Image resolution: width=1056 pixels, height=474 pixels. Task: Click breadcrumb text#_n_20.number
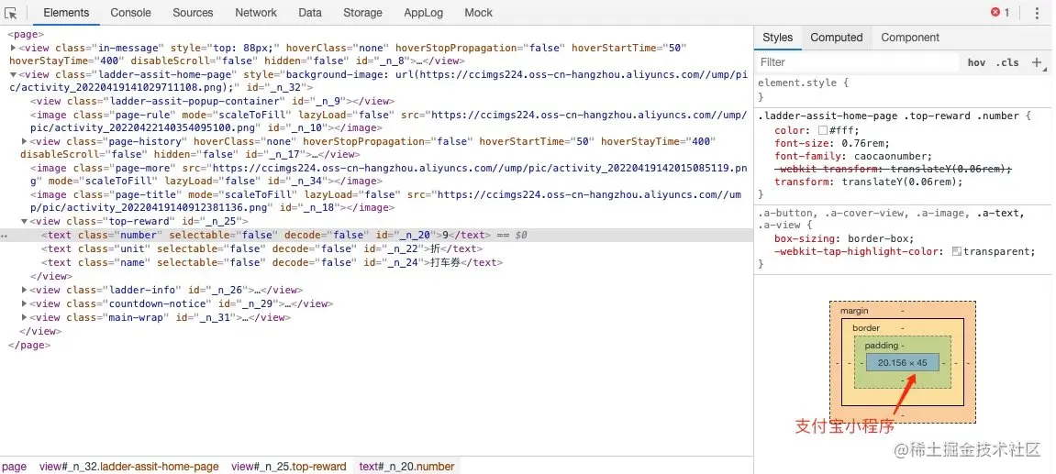(406, 467)
